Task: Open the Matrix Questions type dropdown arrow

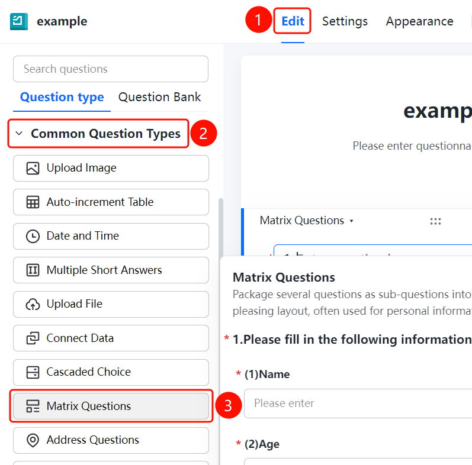Action: 351,221
